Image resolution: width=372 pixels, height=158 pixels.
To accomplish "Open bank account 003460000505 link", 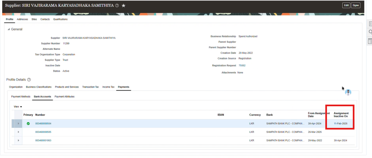I will (x=43, y=132).
